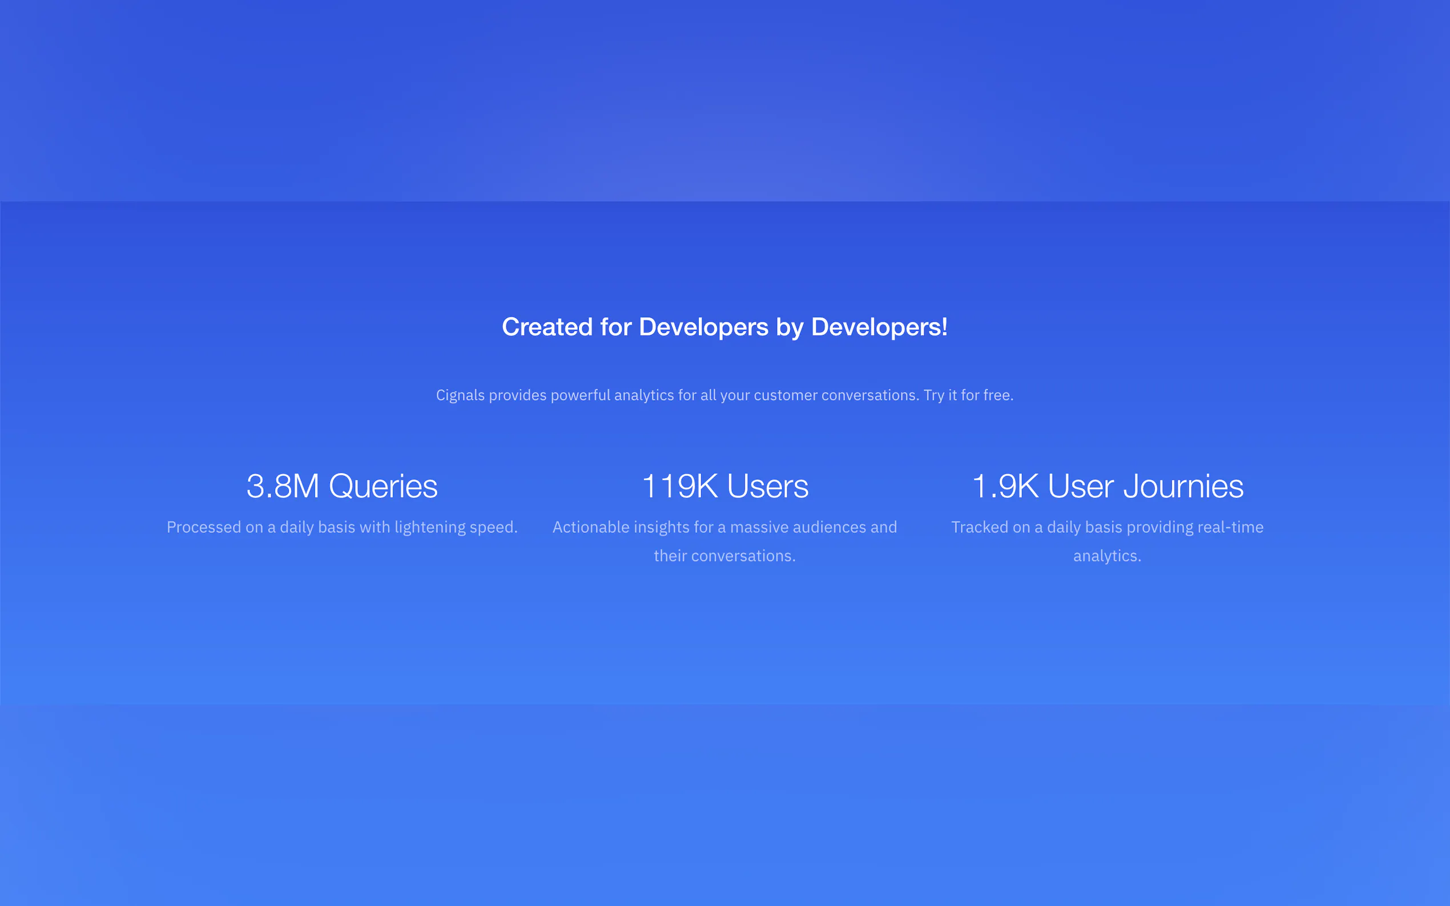This screenshot has width=1450, height=906.
Task: Click the 'Try it for free.' text
Action: (x=968, y=395)
